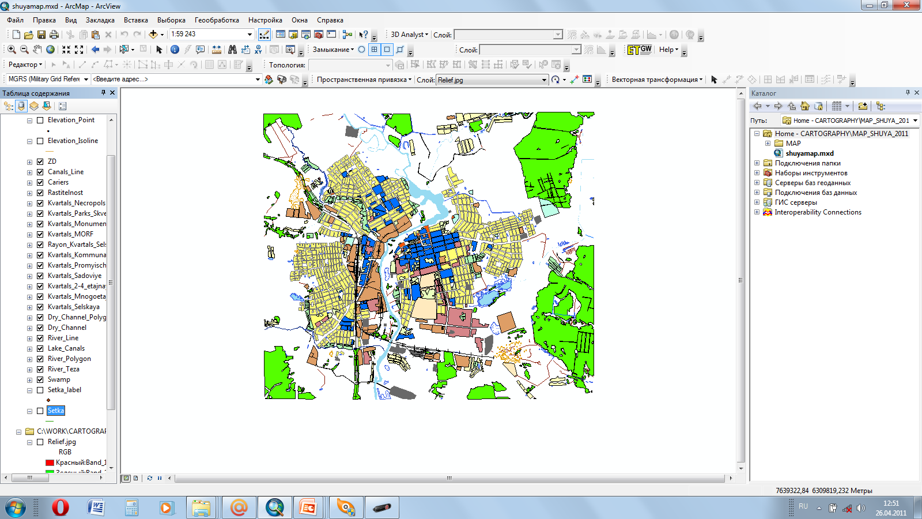Select the Identify info tool
Image resolution: width=922 pixels, height=519 pixels.
click(x=175, y=50)
